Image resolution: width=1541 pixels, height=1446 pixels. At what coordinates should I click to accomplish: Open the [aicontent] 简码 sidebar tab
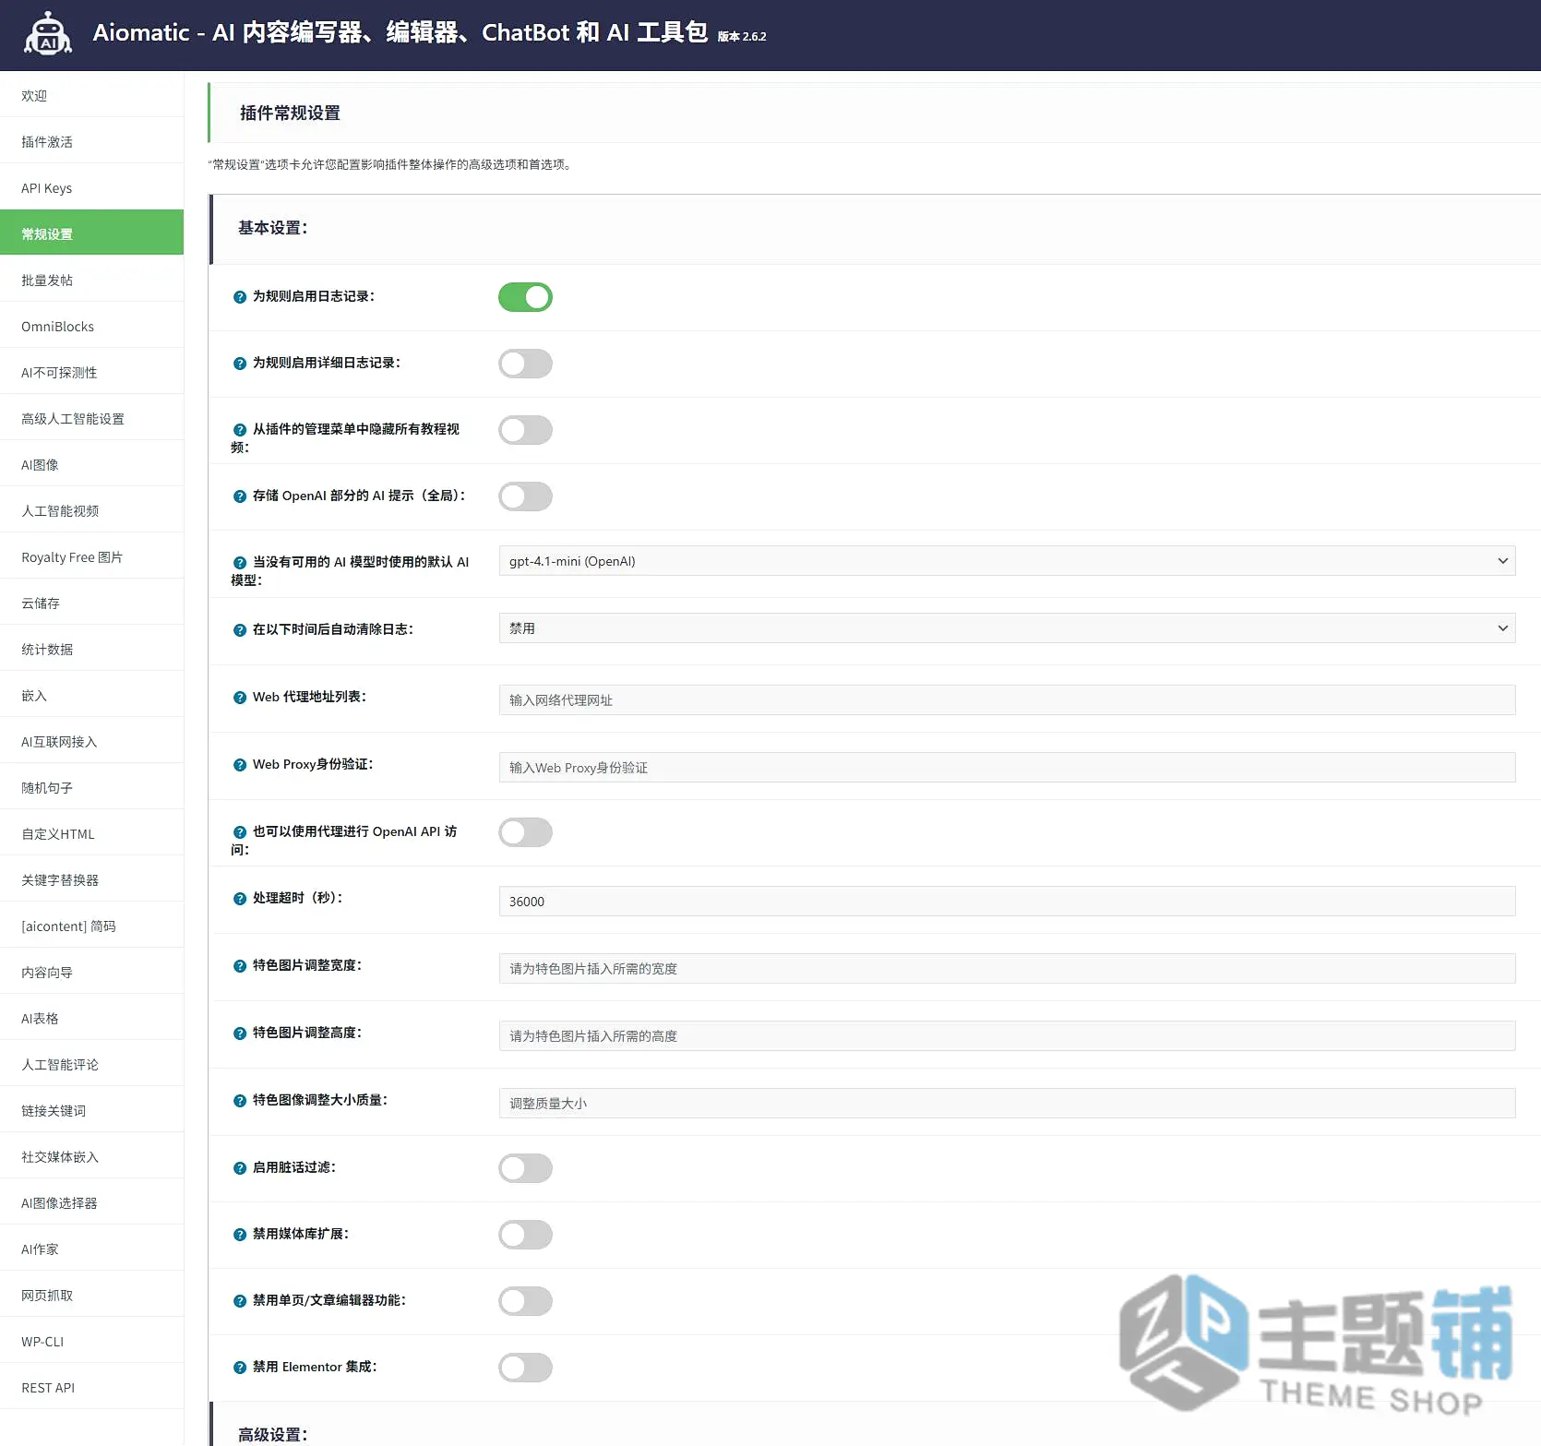pos(92,926)
